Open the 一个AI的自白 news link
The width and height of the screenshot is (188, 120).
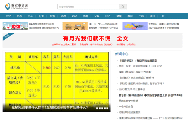126,107
